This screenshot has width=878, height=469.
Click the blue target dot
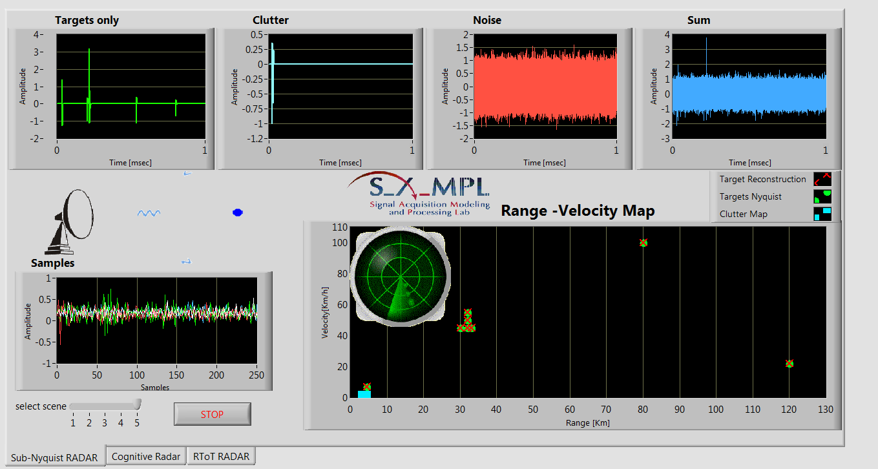pyautogui.click(x=237, y=212)
